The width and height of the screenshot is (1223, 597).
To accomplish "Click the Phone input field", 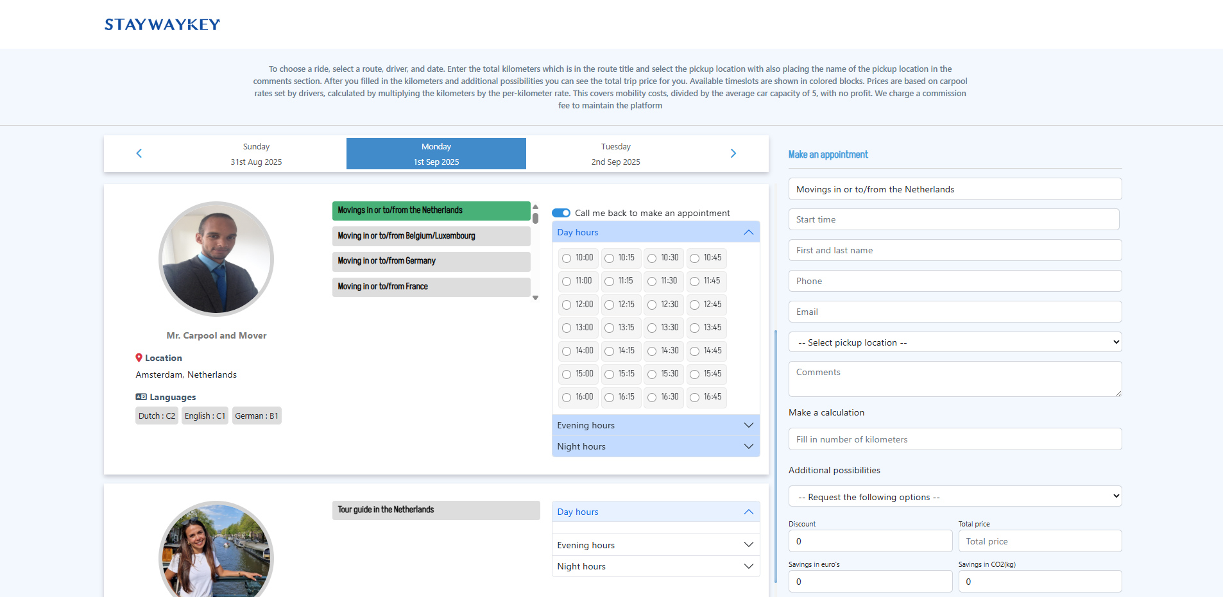I will coord(955,281).
